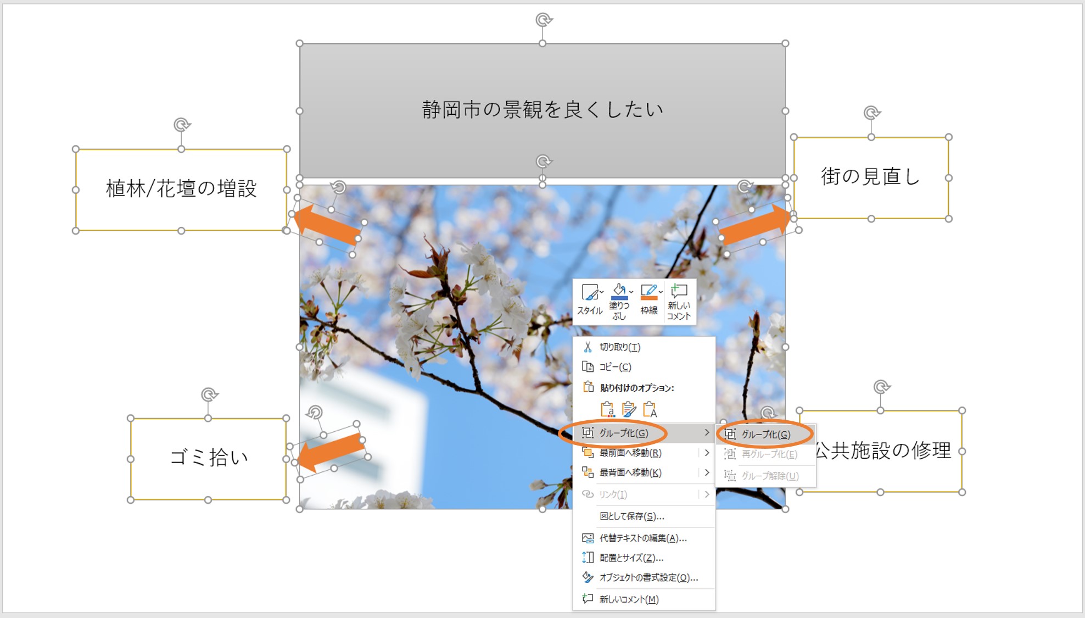The width and height of the screenshot is (1085, 618).
Task: Choose コピー(C) in the context menu
Action: pyautogui.click(x=644, y=367)
